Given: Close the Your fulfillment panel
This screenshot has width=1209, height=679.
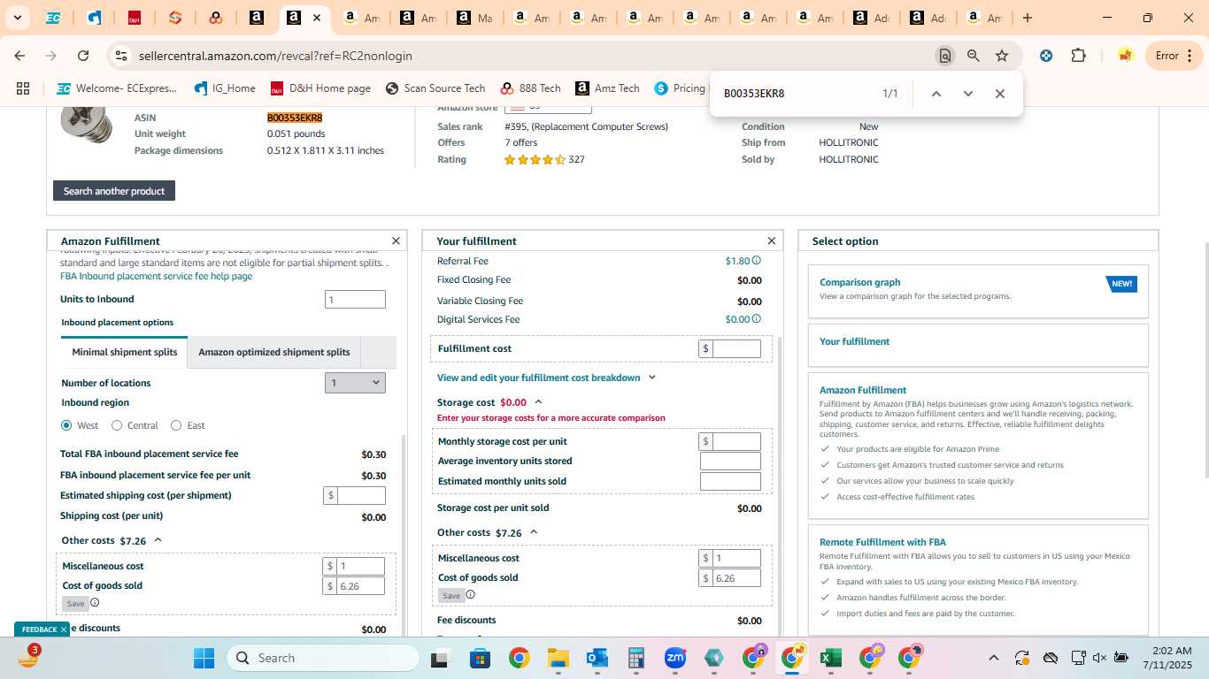Looking at the screenshot, I should [x=771, y=240].
